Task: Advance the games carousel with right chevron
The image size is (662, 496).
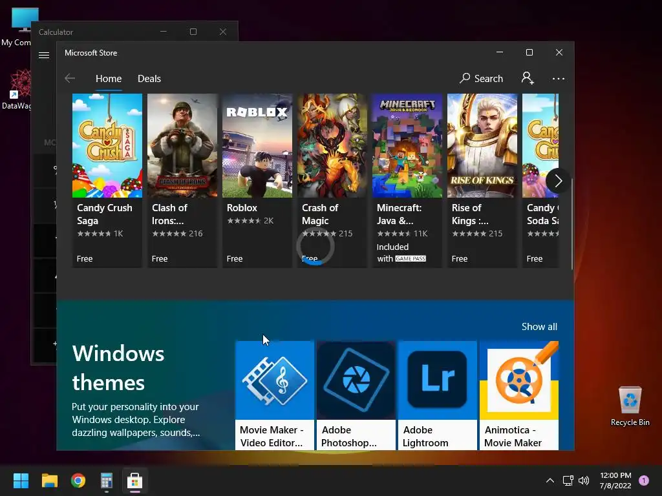Action: 558,181
